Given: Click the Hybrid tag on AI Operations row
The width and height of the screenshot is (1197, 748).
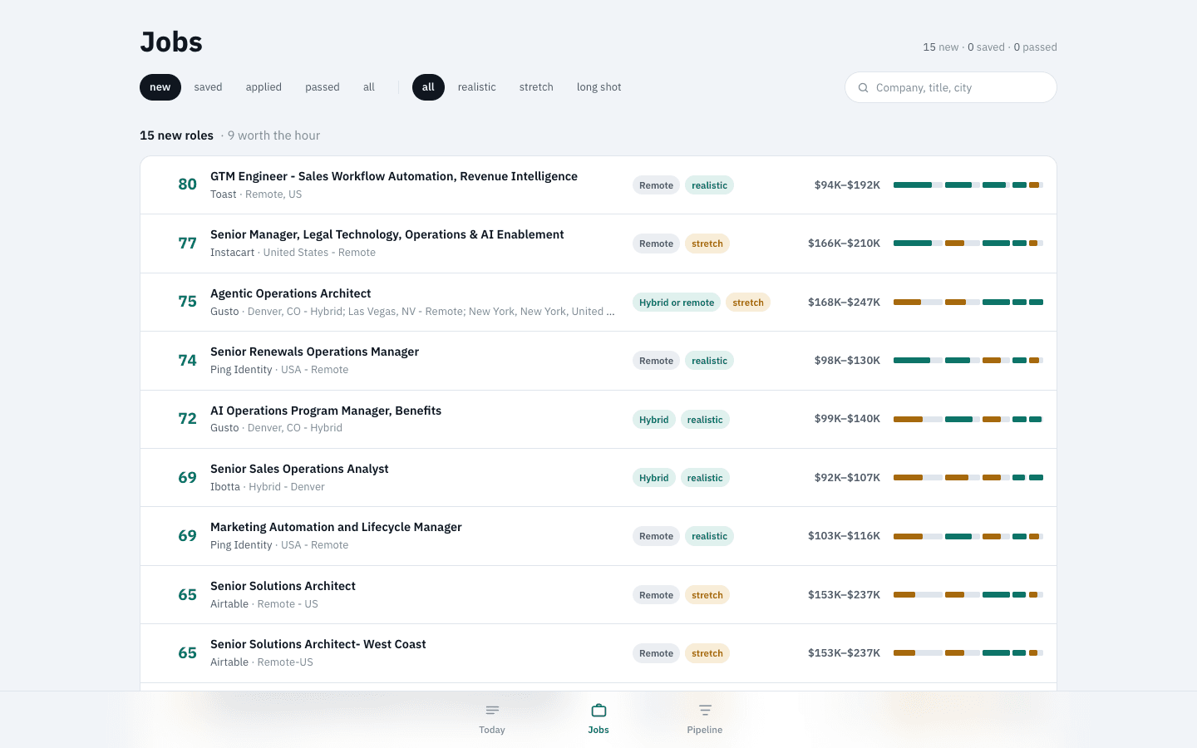Looking at the screenshot, I should pyautogui.click(x=654, y=420).
